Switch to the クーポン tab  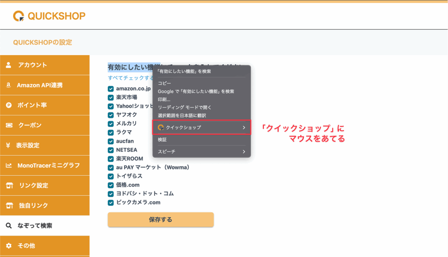coord(45,125)
